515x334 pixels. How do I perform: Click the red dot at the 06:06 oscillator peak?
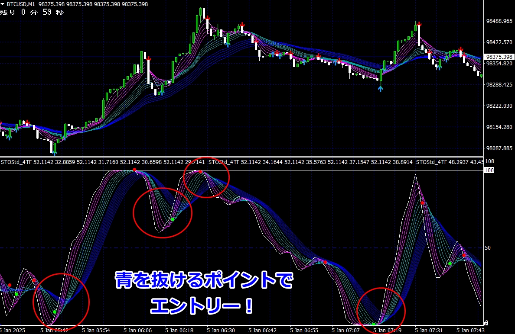pos(134,170)
